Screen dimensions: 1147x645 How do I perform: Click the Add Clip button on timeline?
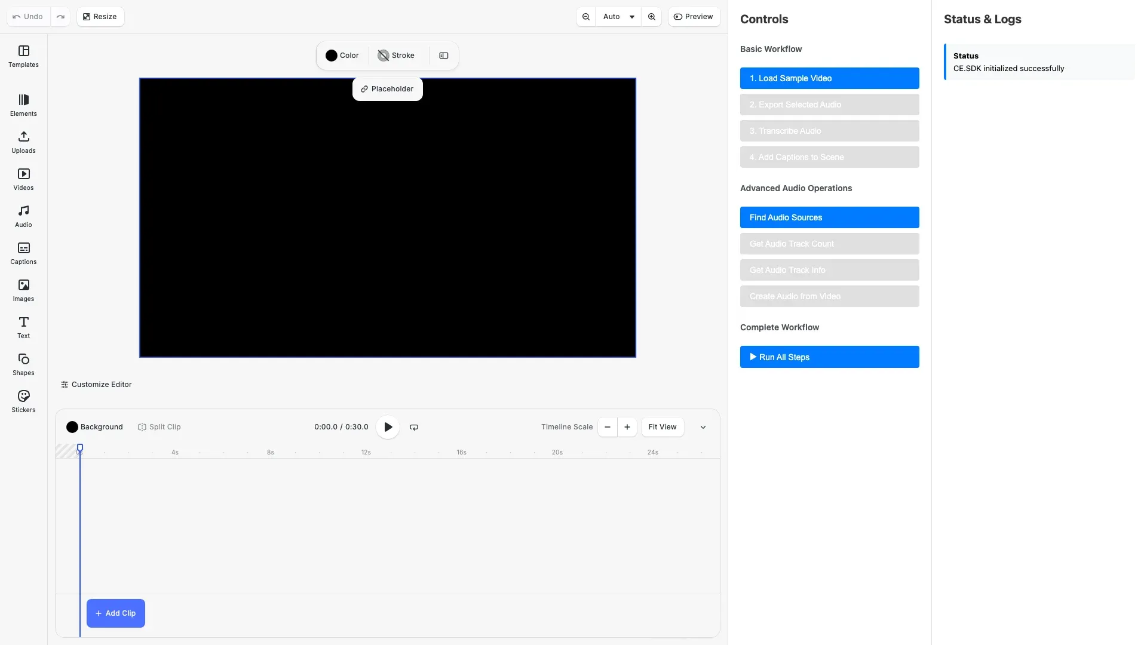point(115,613)
